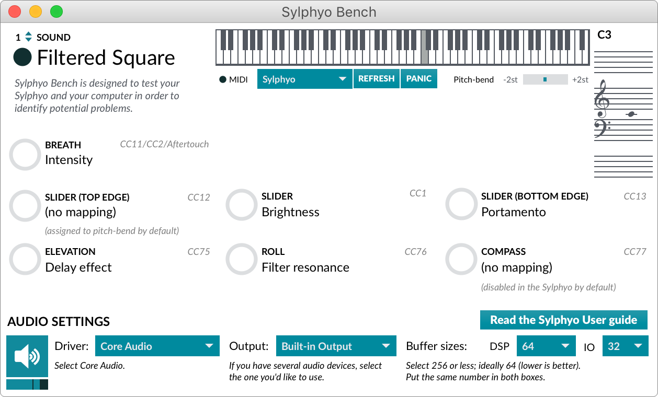Click the Compass circular indicator
The width and height of the screenshot is (658, 397).
coord(461,260)
